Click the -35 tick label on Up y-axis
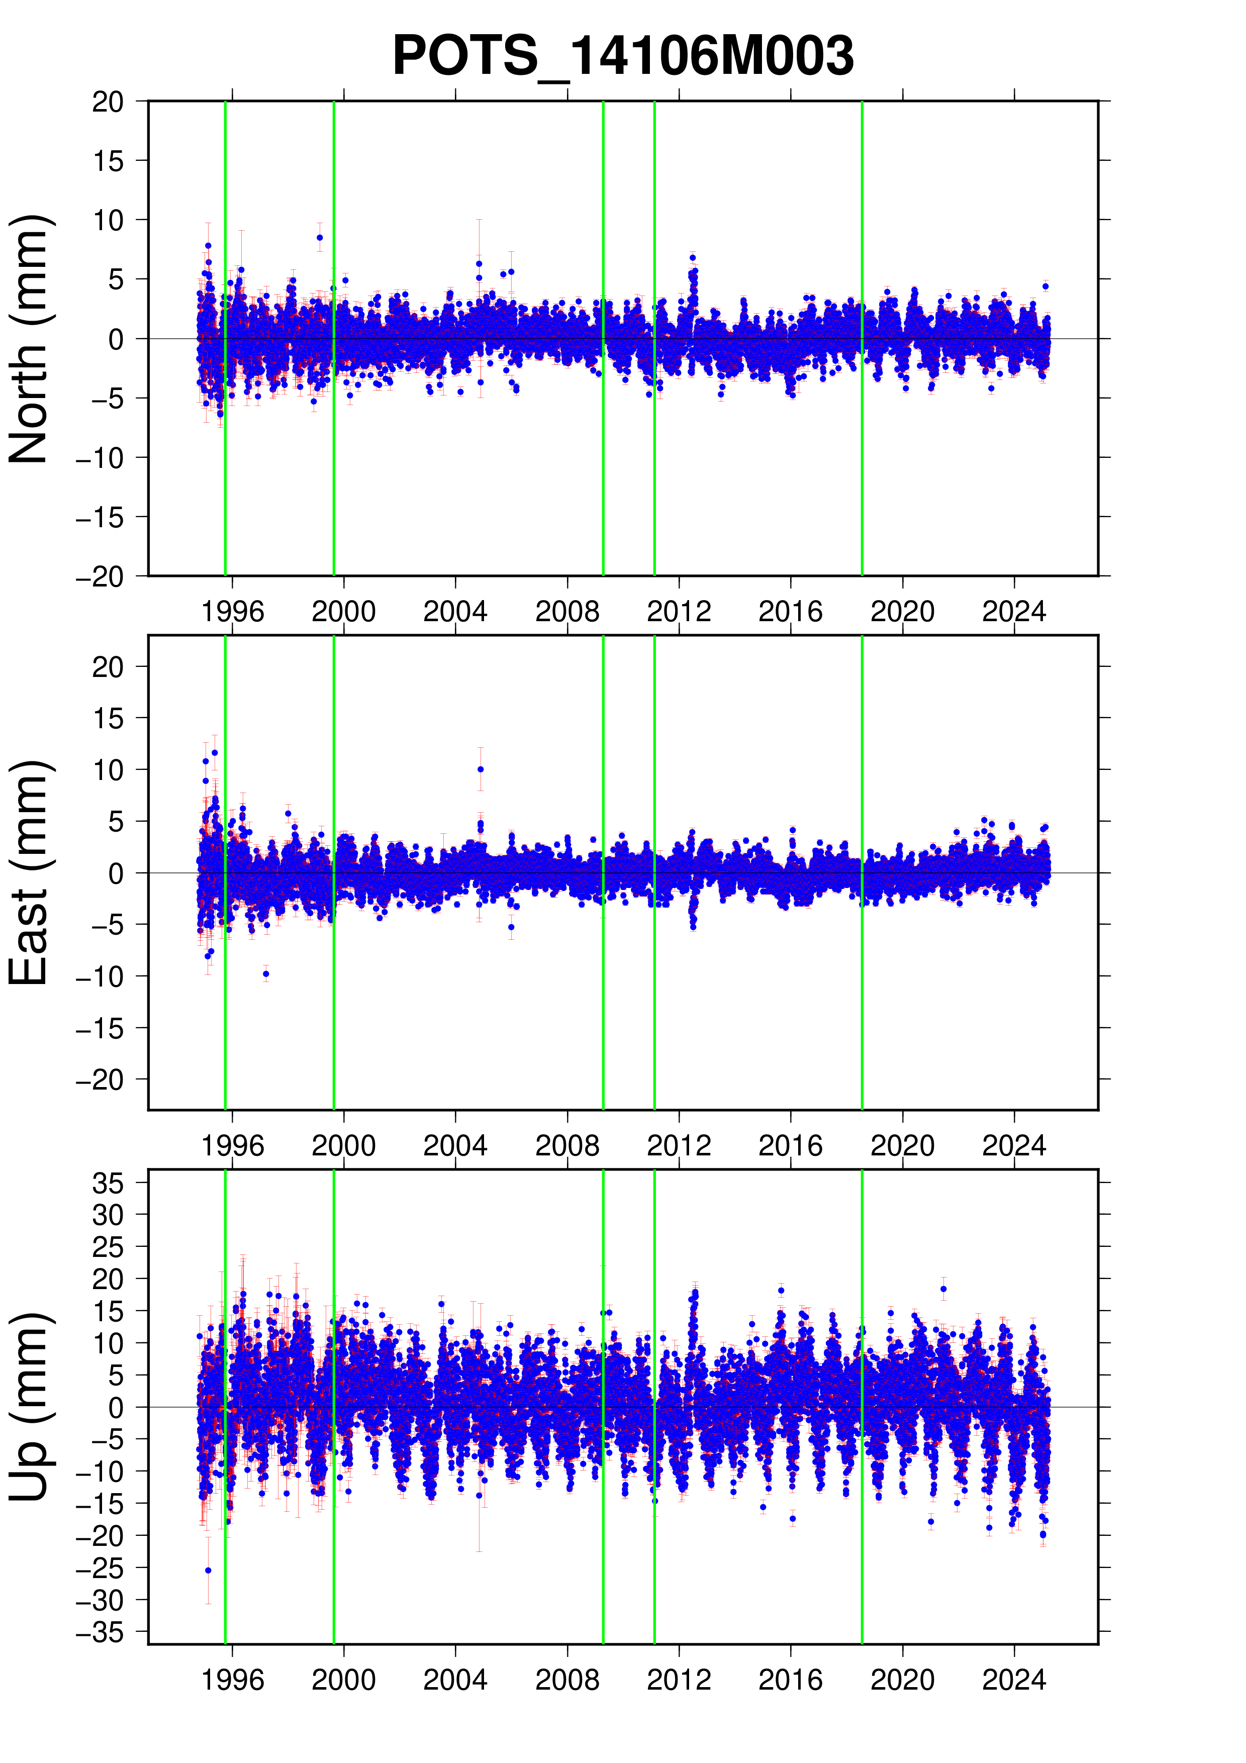Image resolution: width=1246 pixels, height=1763 pixels. 100,1632
